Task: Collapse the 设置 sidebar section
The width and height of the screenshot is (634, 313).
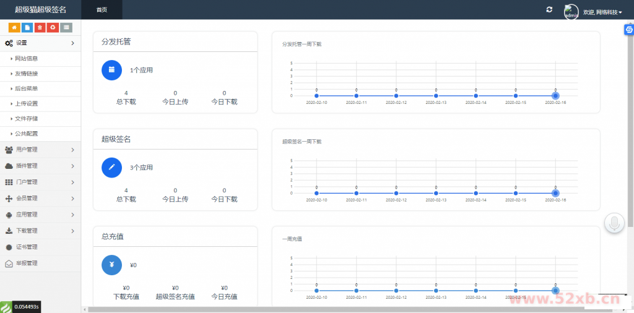Action: 40,43
